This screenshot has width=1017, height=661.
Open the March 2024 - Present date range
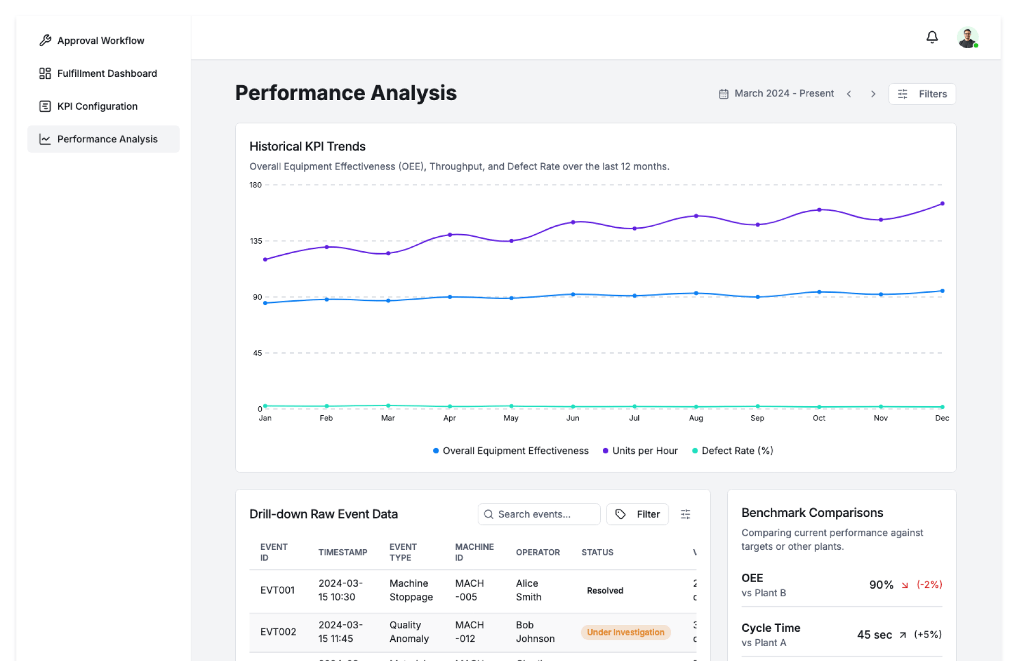[x=783, y=94]
